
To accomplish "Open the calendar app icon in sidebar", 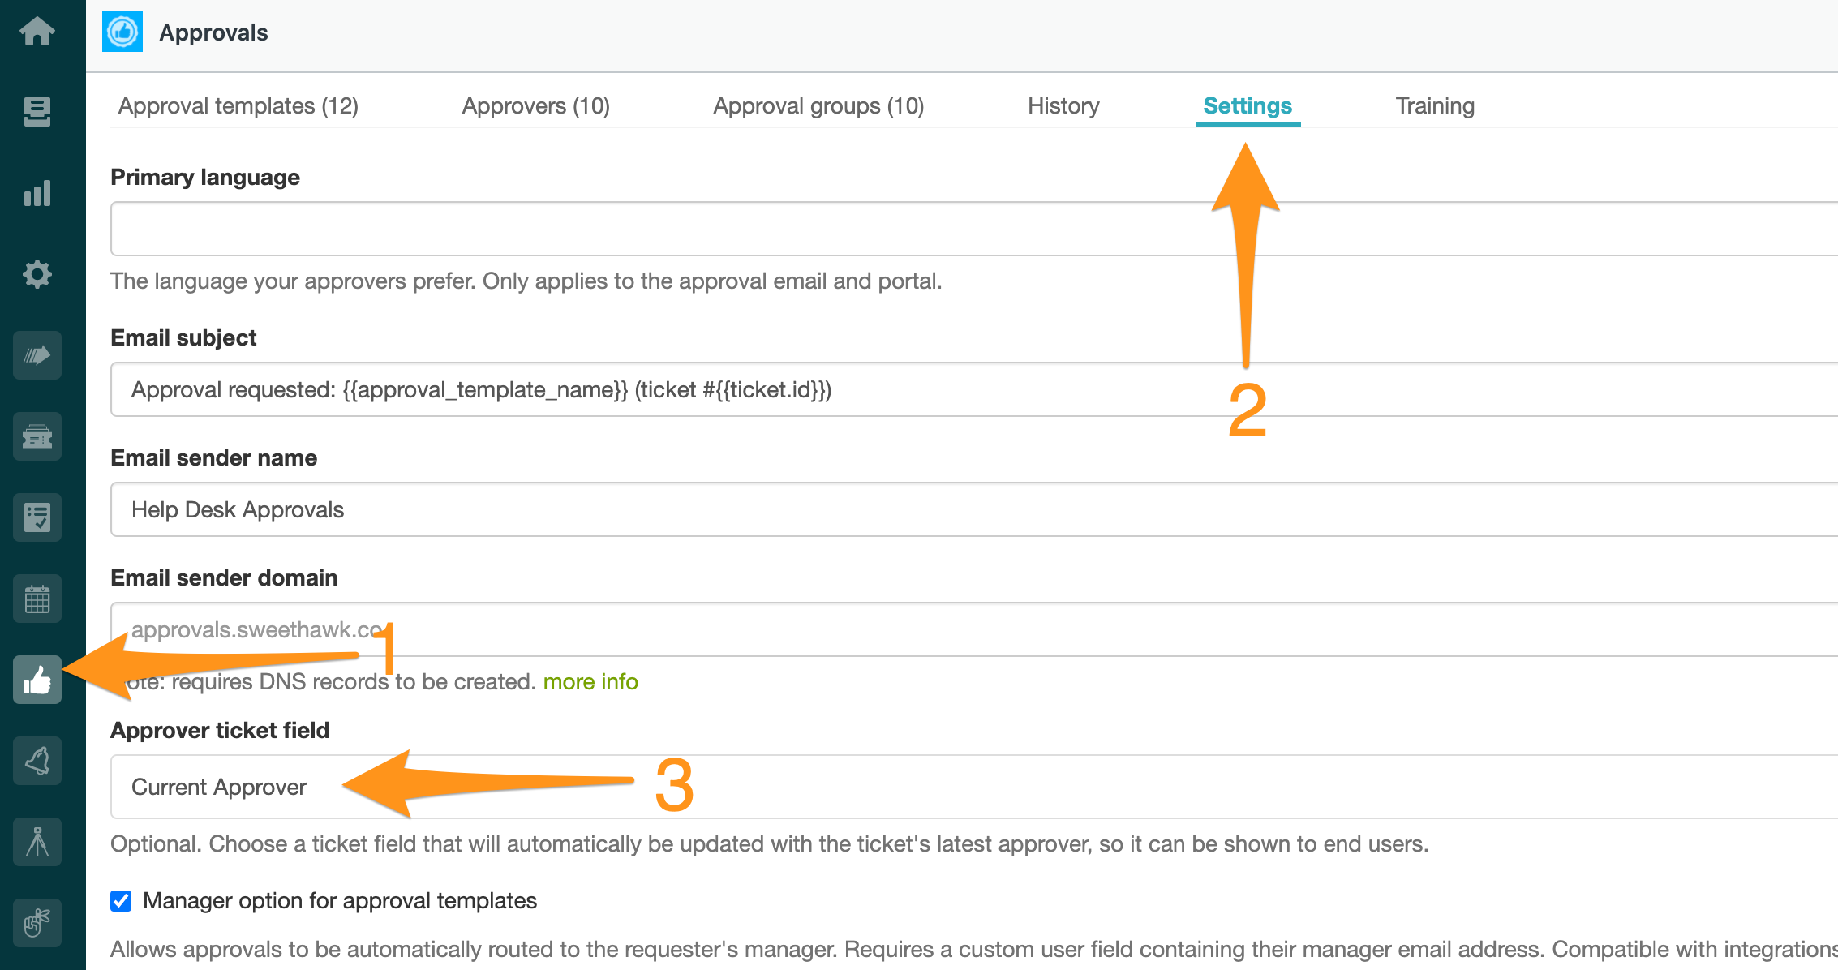I will [37, 599].
